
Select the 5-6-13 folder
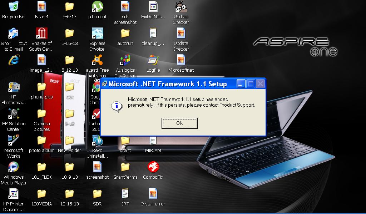pyautogui.click(x=69, y=6)
